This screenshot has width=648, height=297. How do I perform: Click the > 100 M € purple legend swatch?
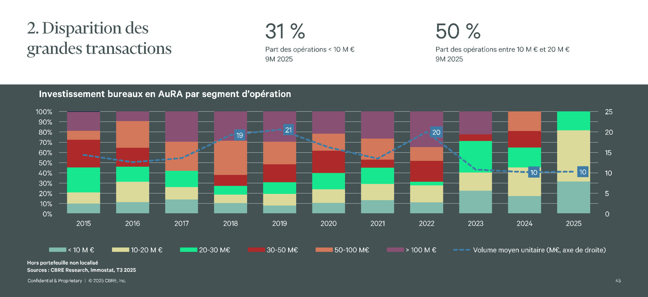pyautogui.click(x=395, y=250)
